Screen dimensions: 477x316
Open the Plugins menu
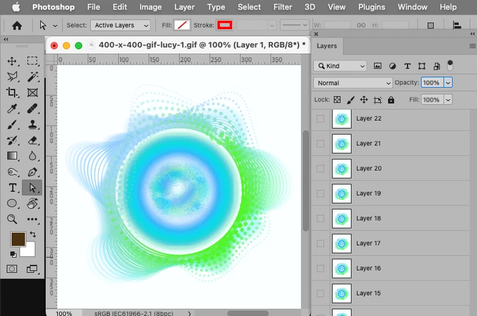tap(372, 7)
